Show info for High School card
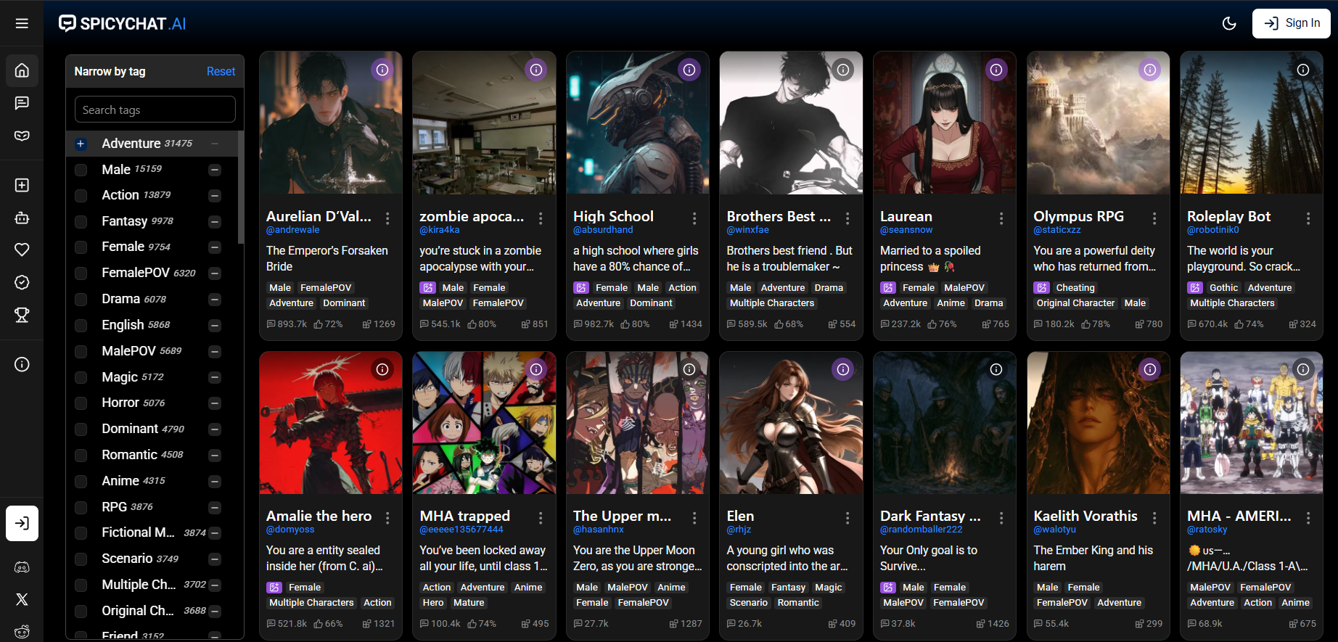Screen dimensions: 1338x642 tap(689, 70)
